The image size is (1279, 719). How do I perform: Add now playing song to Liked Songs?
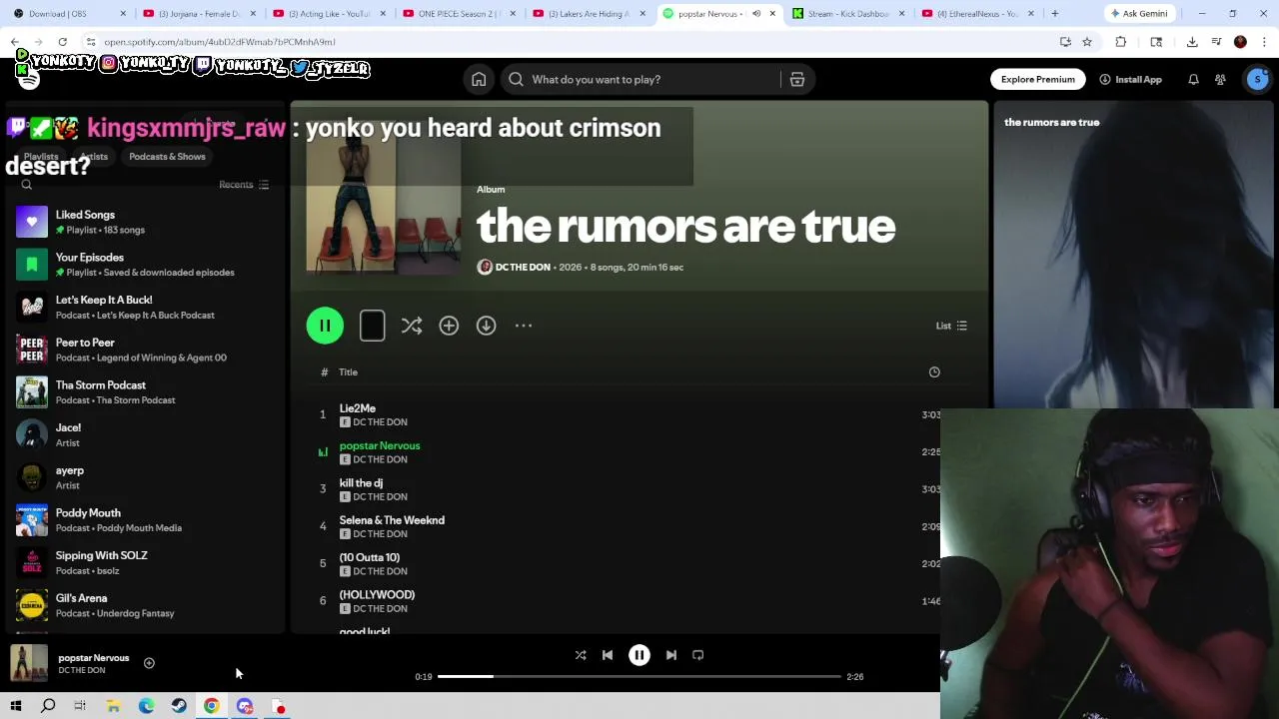pos(149,663)
